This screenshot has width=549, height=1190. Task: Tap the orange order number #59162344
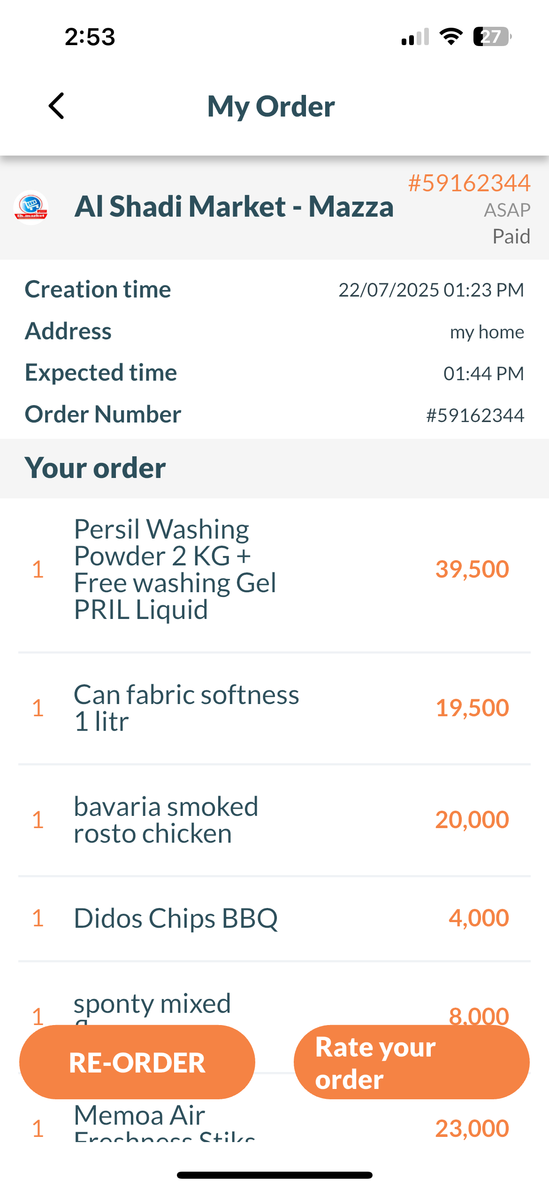pyautogui.click(x=469, y=183)
